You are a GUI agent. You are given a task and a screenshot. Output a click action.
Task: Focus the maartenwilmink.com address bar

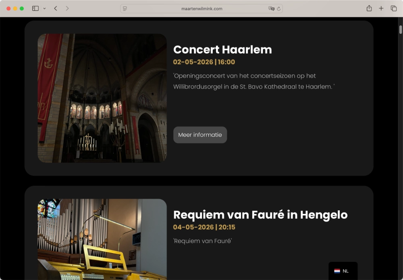tap(201, 8)
